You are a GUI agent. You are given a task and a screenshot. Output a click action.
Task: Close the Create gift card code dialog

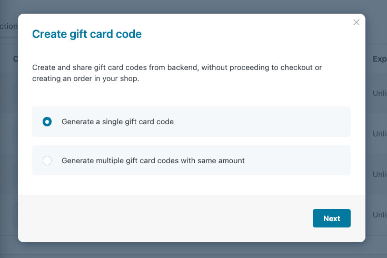(x=356, y=23)
